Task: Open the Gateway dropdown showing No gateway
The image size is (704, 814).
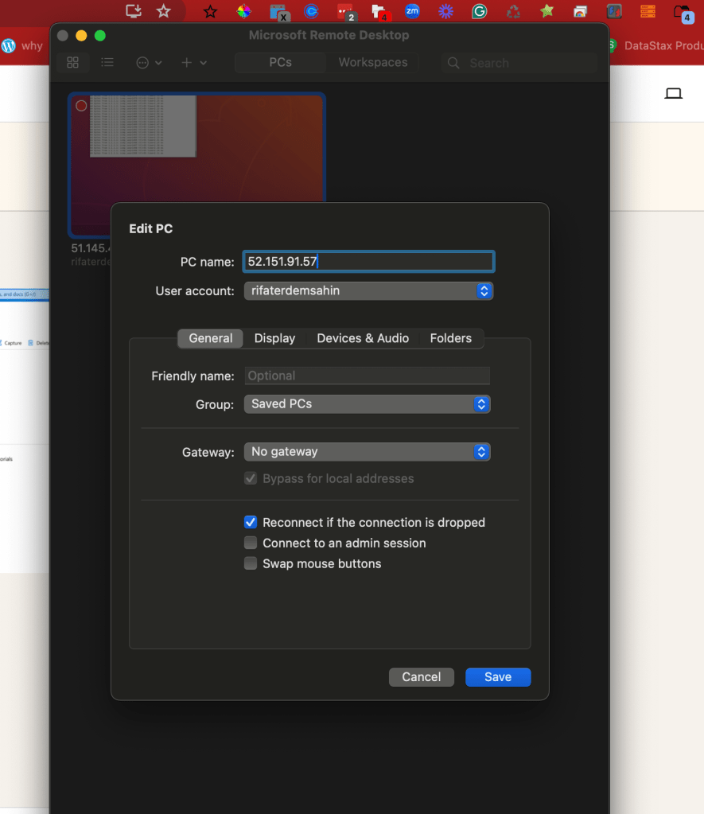Action: pyautogui.click(x=367, y=452)
